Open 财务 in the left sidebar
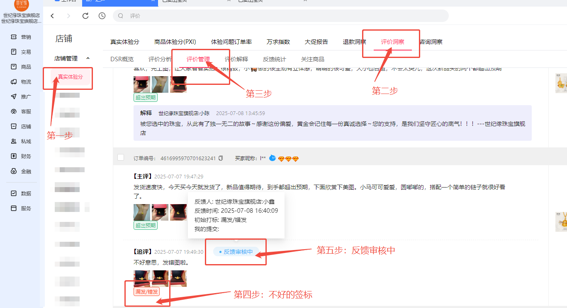 [22, 156]
